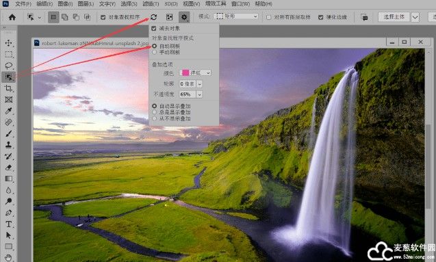The height and width of the screenshot is (262, 436).
Task: Click the 选择主体 button
Action: 394,17
